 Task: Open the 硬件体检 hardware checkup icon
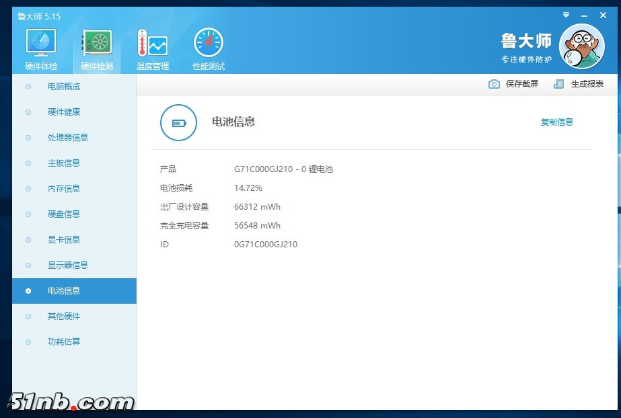41,44
